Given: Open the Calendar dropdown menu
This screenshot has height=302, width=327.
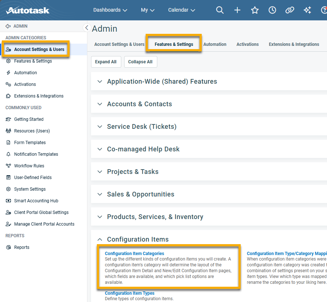Looking at the screenshot, I should tap(182, 10).
